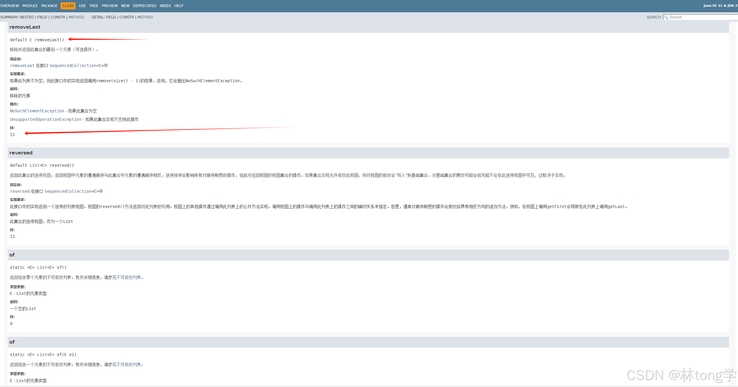Open the TREE hierarchy view

coord(94,6)
